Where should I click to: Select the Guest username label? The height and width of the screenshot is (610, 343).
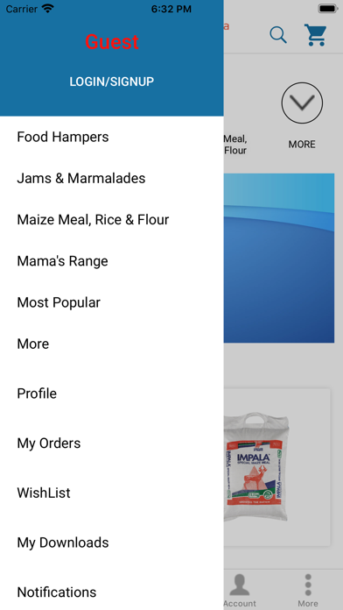(x=112, y=41)
